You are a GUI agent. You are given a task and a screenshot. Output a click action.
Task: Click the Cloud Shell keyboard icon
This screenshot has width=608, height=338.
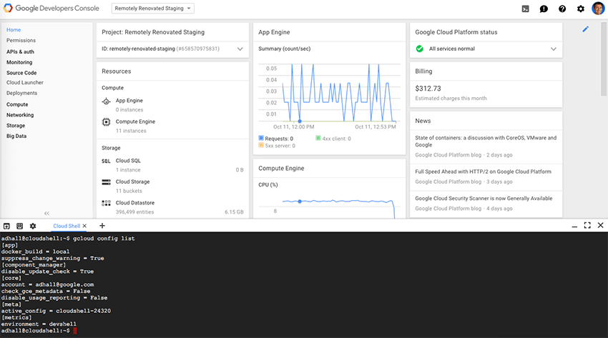[20, 226]
